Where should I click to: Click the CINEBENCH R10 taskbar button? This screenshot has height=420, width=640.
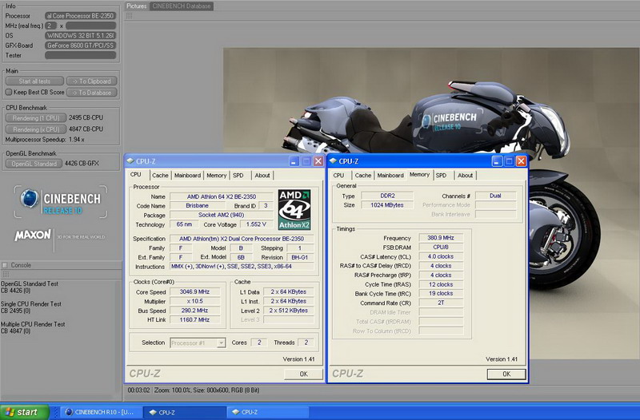98,412
